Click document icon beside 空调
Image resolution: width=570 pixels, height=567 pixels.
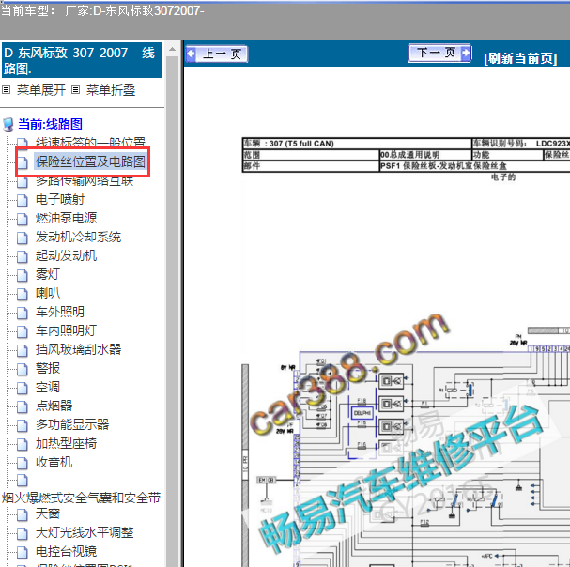pos(23,389)
